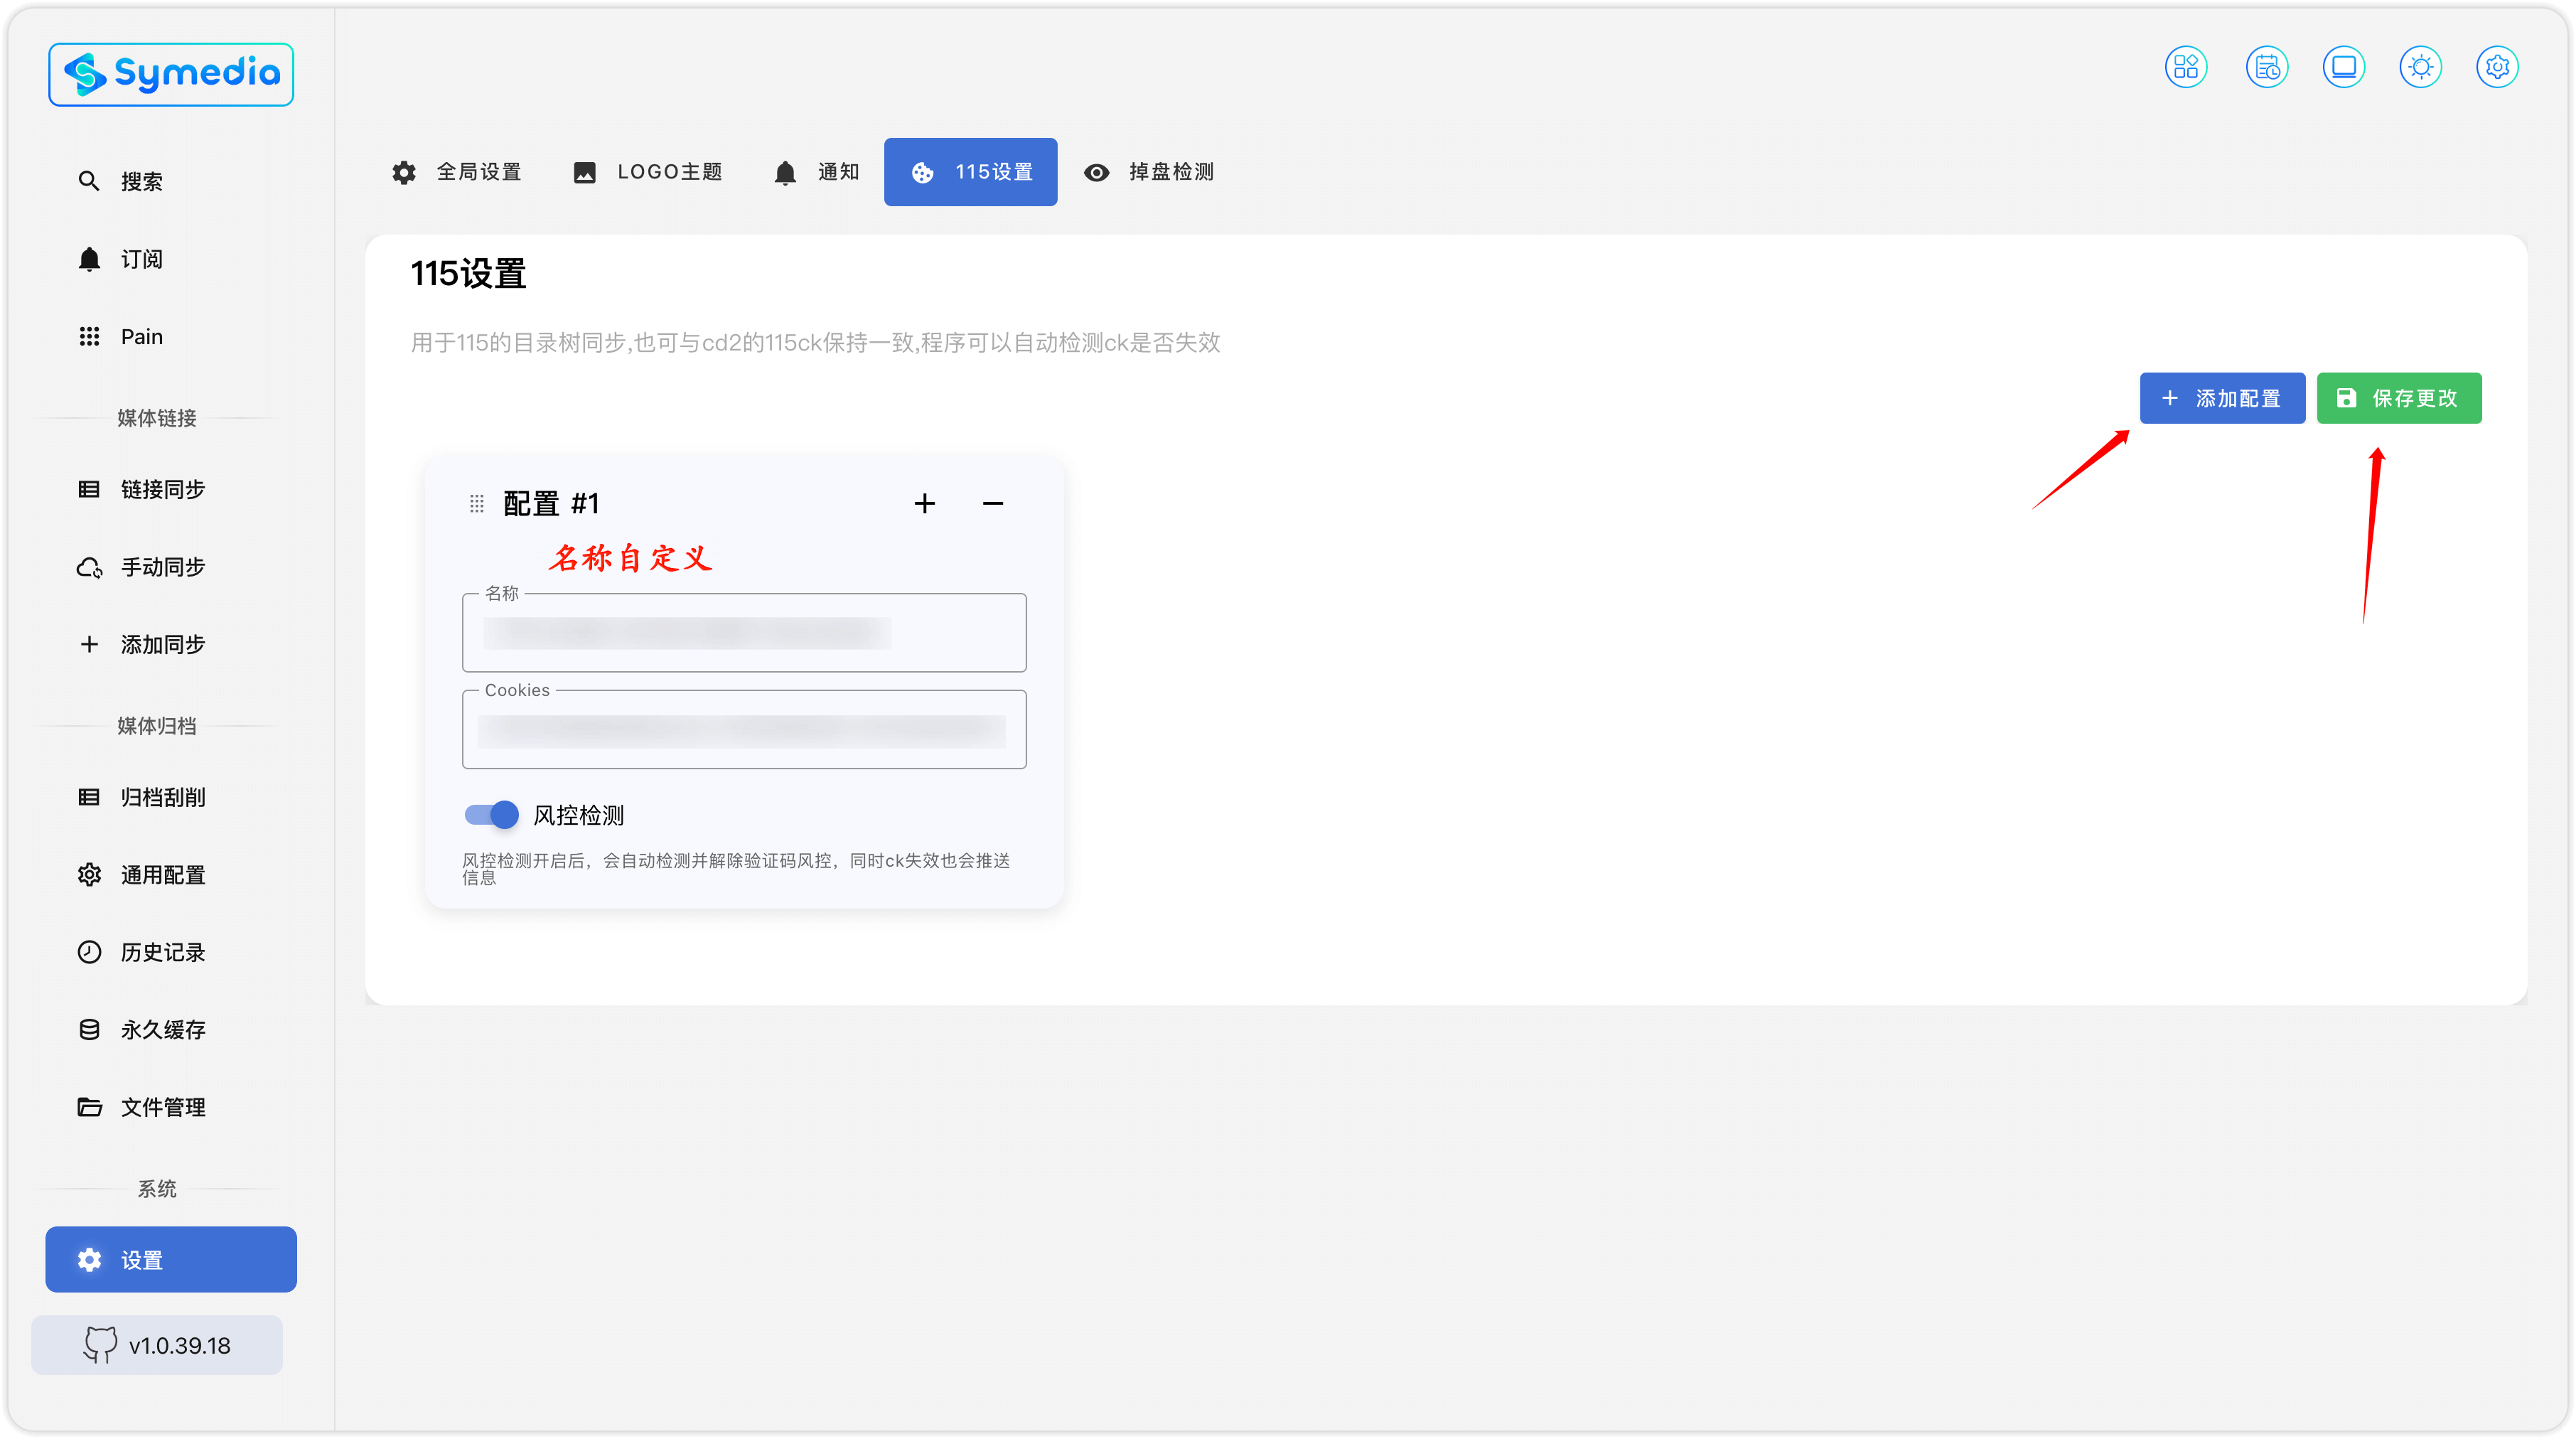Click the monitor screen icon in header
The width and height of the screenshot is (2576, 1439).
[x=2343, y=67]
